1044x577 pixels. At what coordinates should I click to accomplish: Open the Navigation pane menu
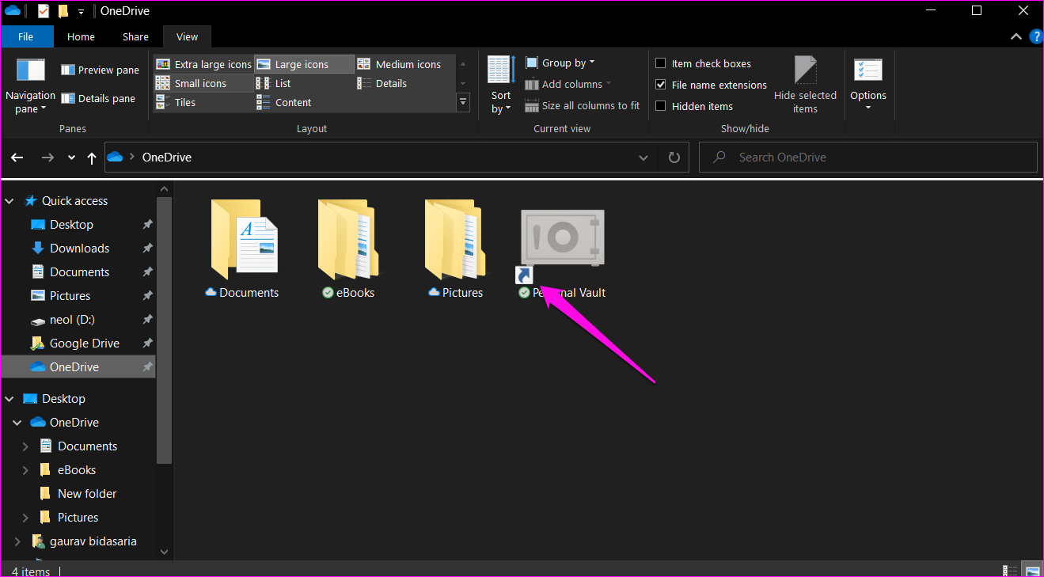click(30, 87)
